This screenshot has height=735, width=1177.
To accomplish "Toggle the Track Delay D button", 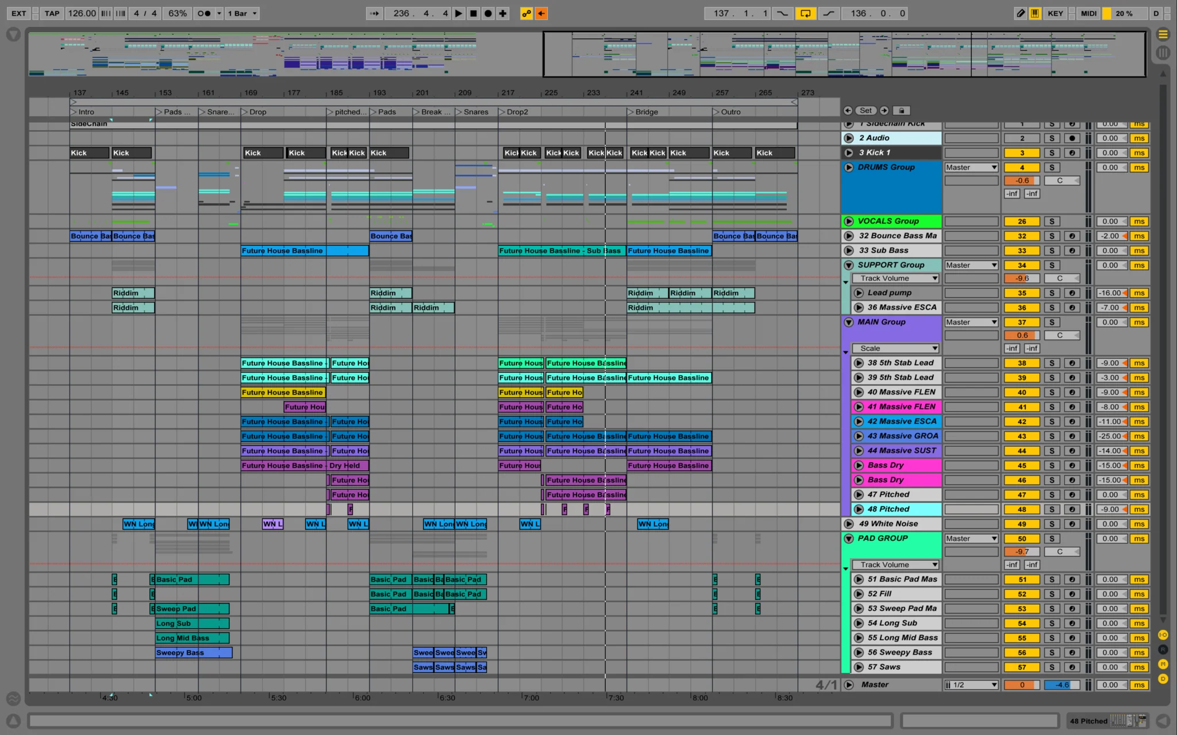I will tap(1163, 679).
